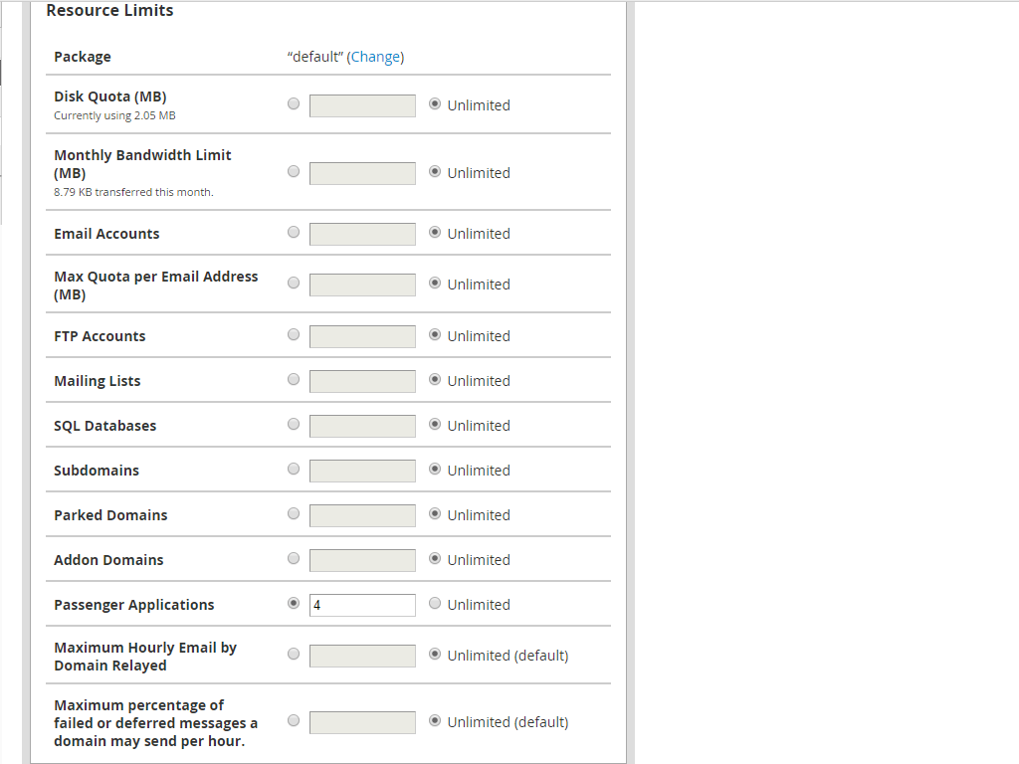Image resolution: width=1019 pixels, height=764 pixels.
Task: Click the Addon Domains input field
Action: click(362, 560)
